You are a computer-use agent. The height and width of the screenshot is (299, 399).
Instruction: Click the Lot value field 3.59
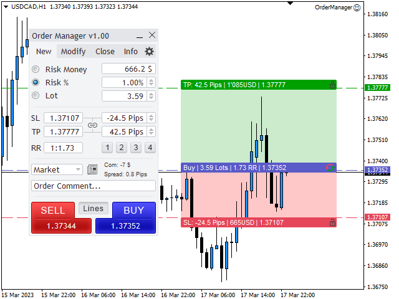pos(124,96)
